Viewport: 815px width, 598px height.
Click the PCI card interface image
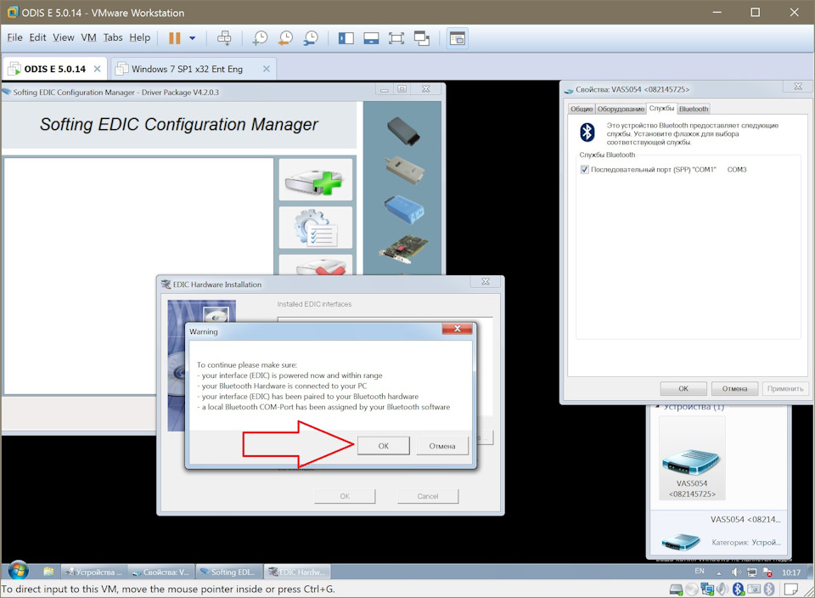tap(403, 247)
